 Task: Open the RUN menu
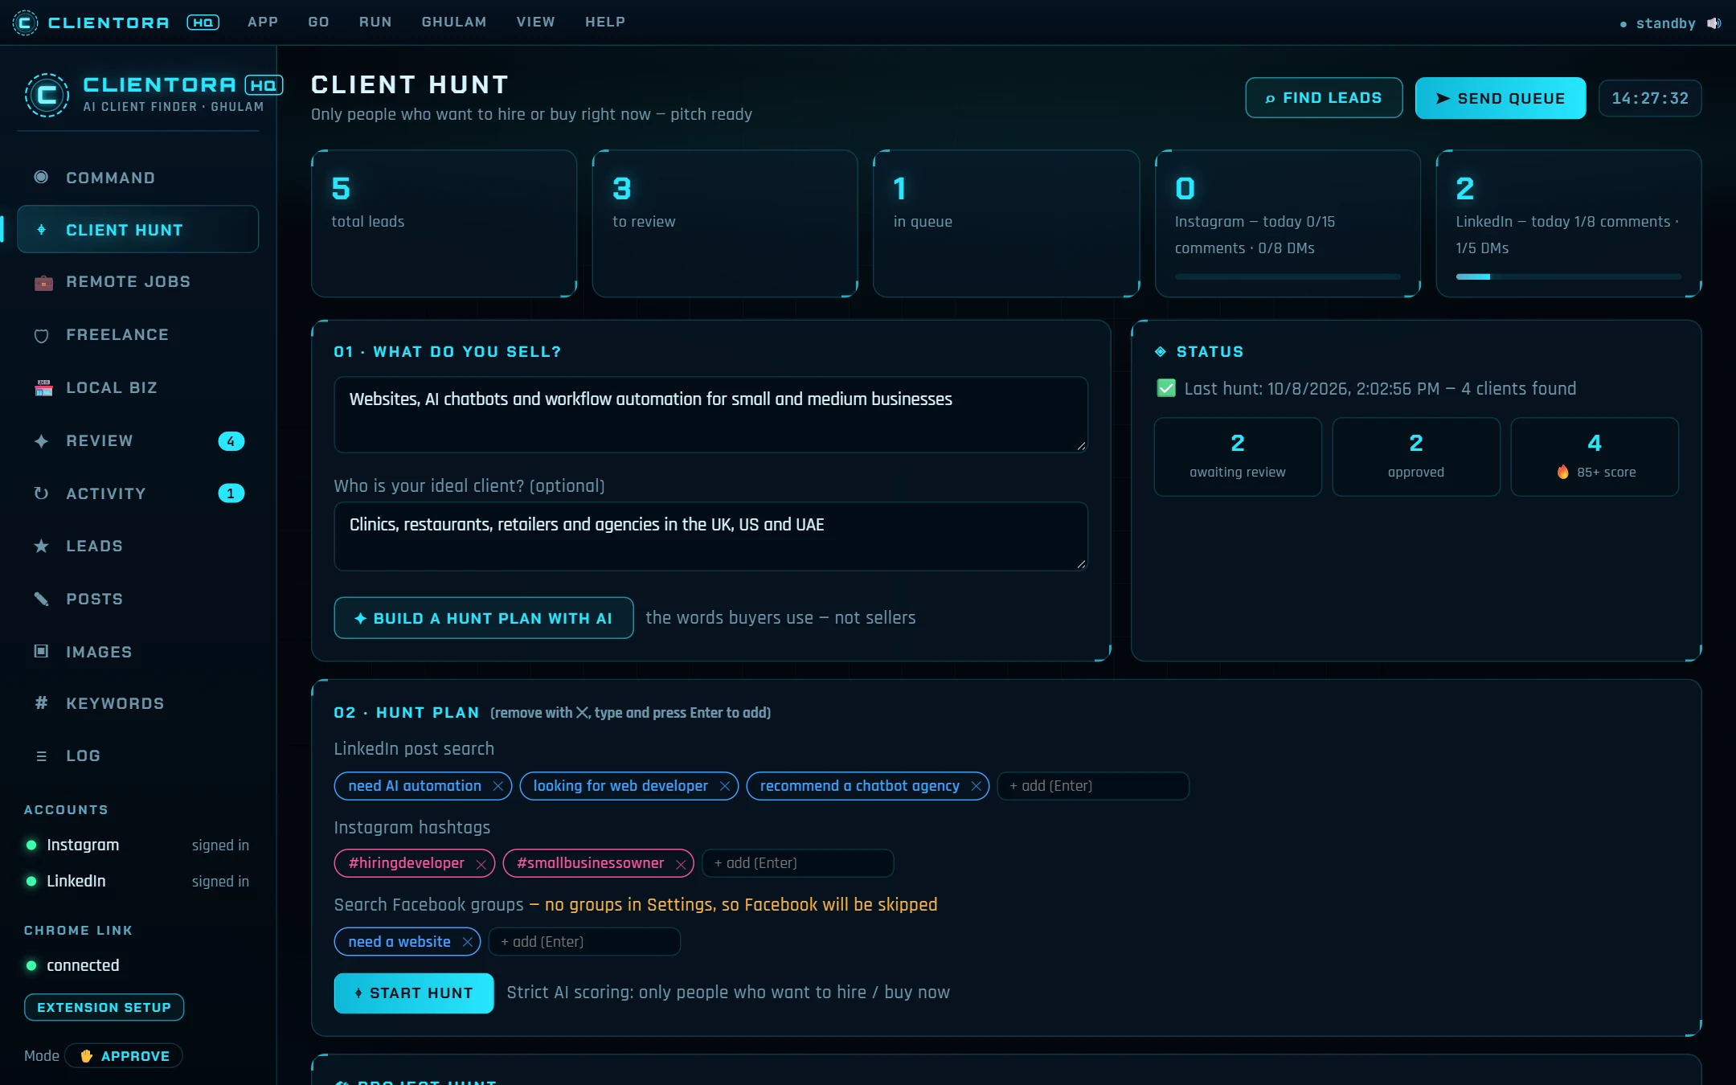coord(375,22)
